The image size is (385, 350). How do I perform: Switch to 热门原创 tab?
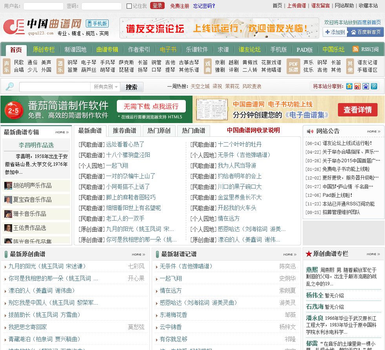point(159,131)
